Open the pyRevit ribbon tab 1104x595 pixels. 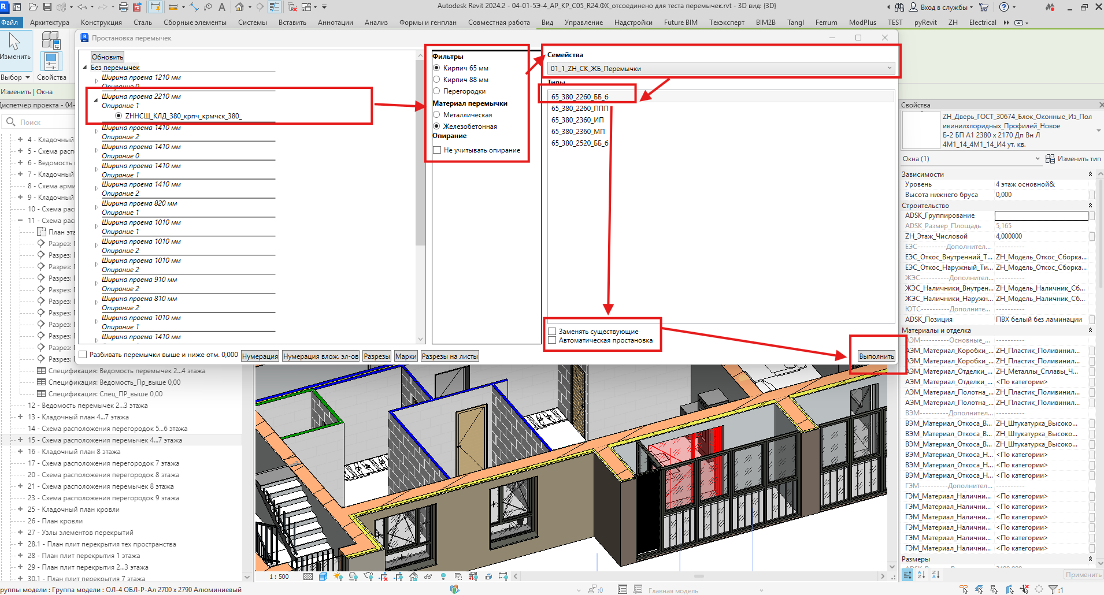(x=925, y=23)
